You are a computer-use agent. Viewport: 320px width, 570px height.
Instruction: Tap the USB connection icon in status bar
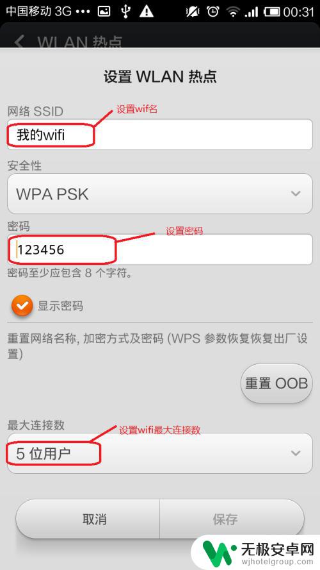[125, 12]
